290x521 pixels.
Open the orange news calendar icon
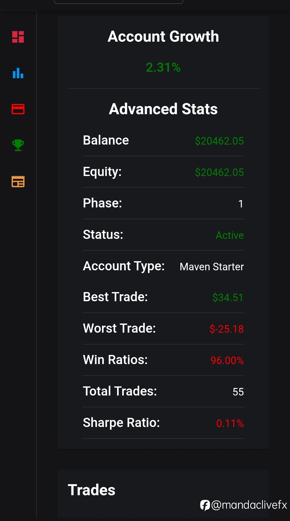18,181
